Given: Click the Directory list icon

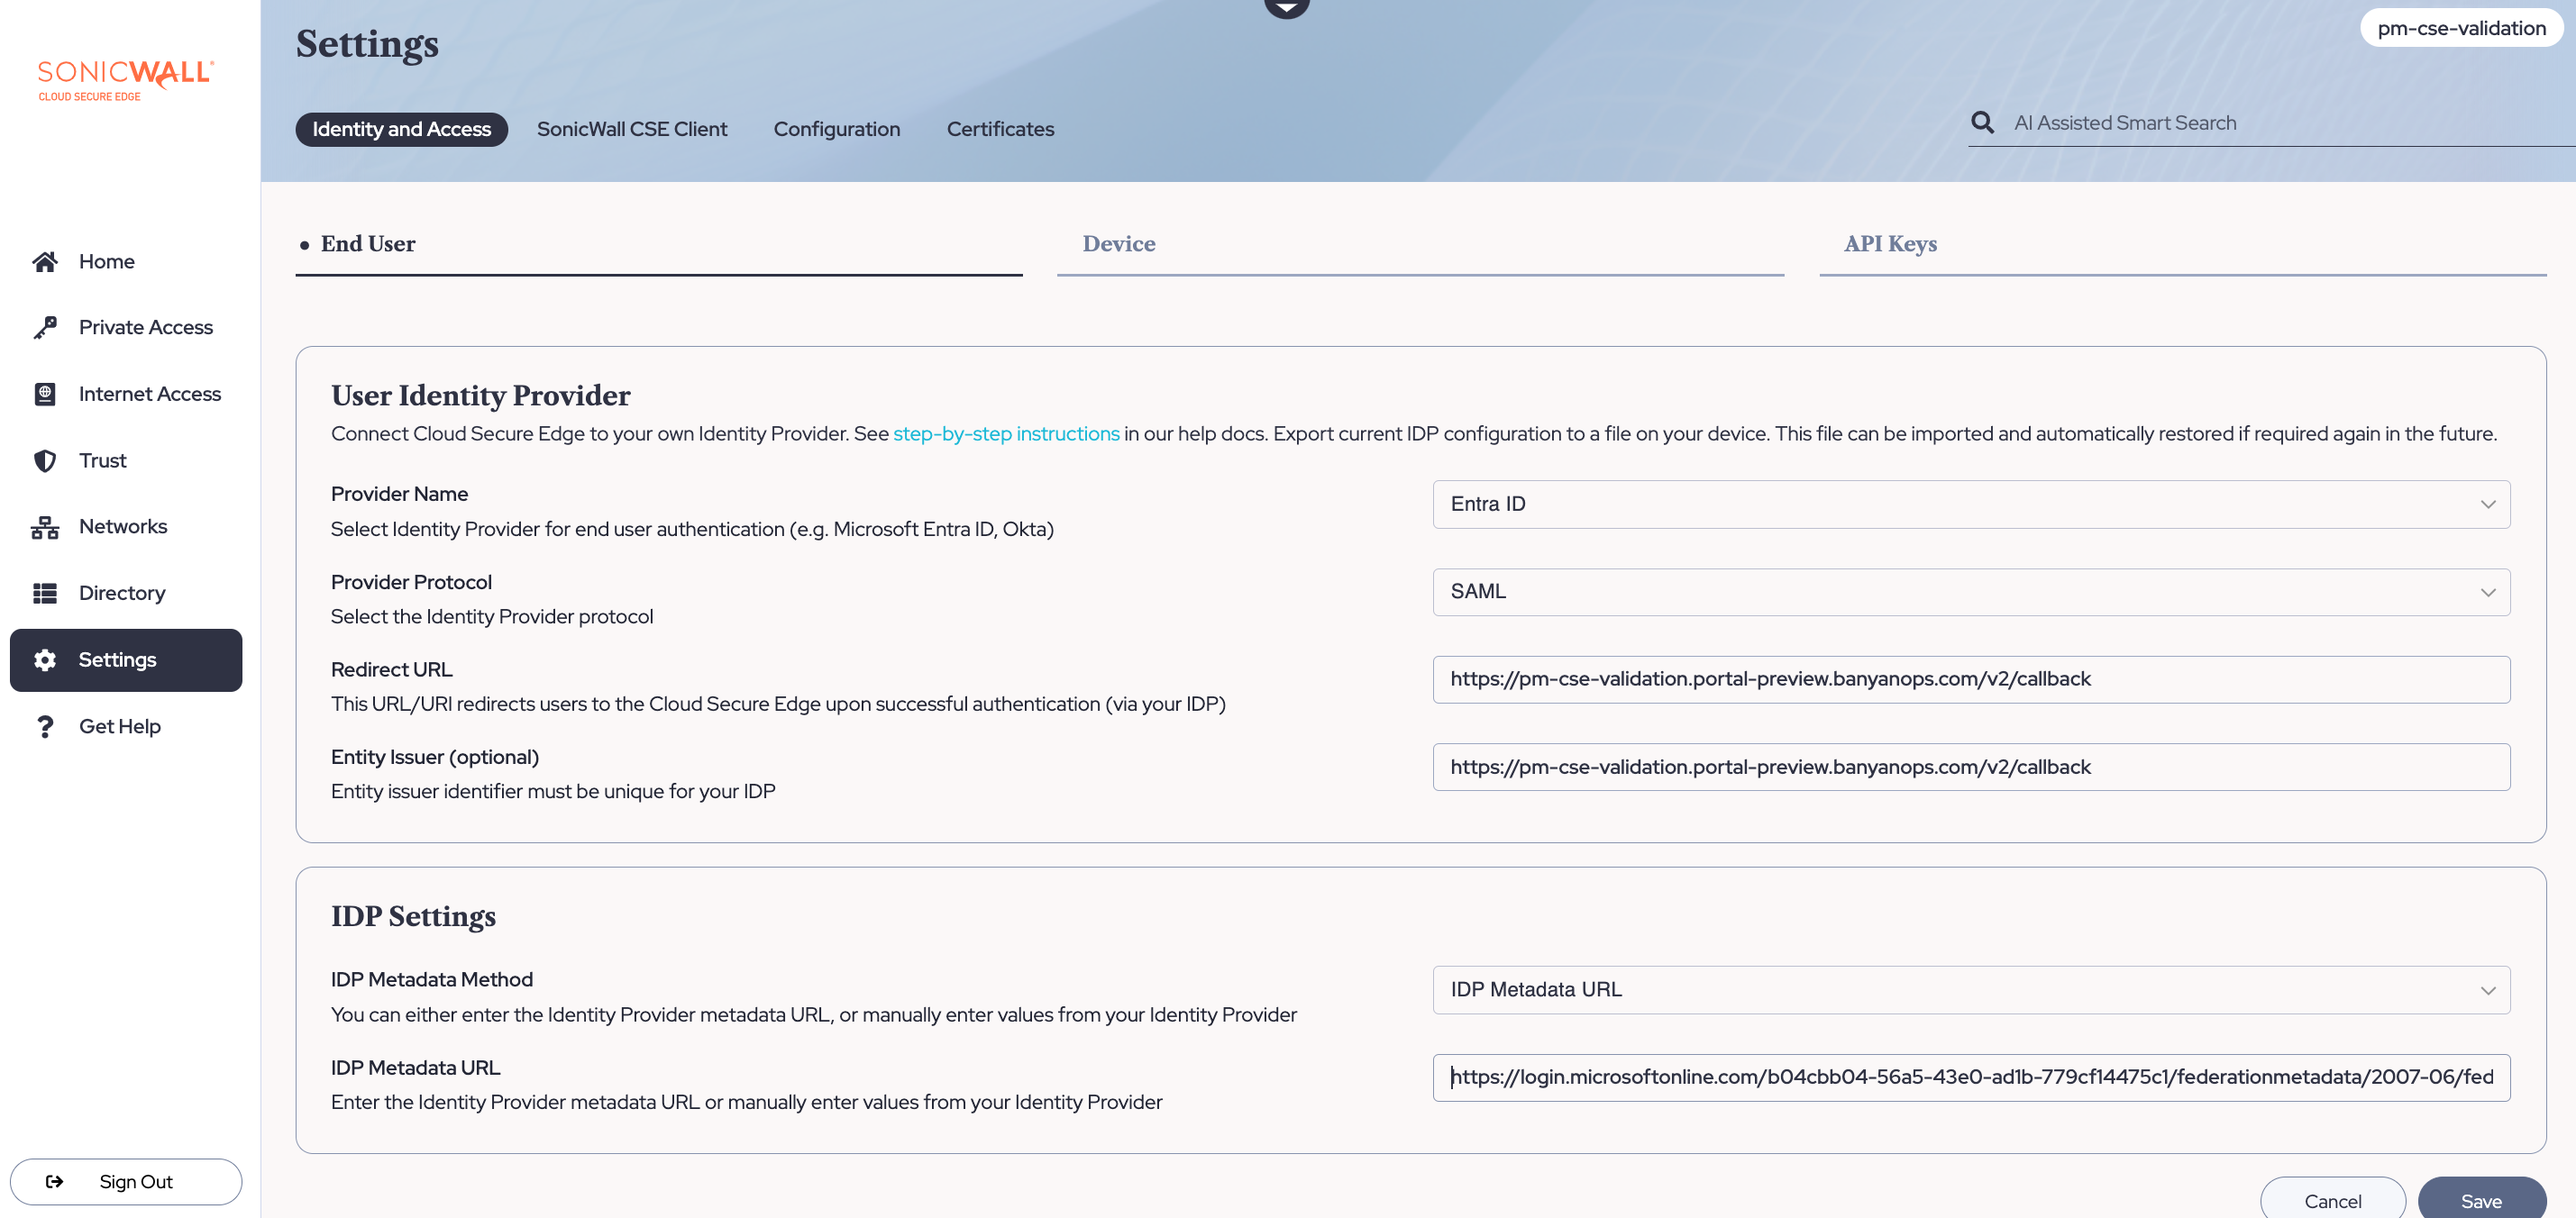Looking at the screenshot, I should (45, 594).
